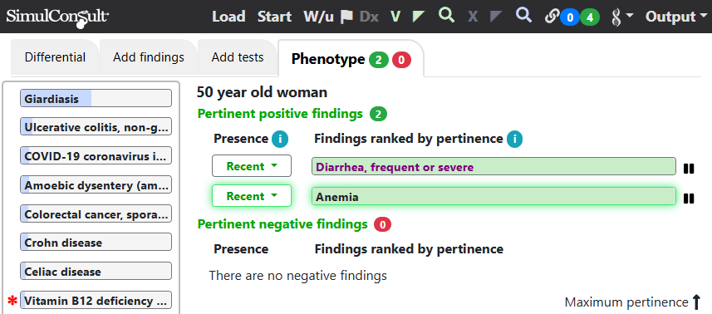Screen dimensions: 712x314
Task: Click the Presence info icon
Action: tap(280, 139)
